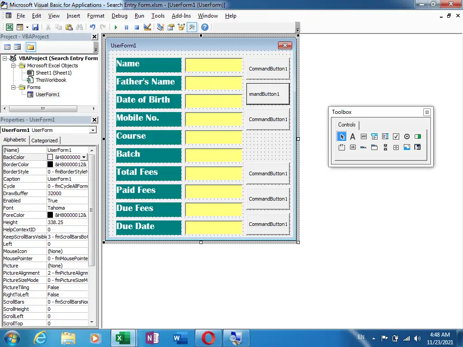This screenshot has width=463, height=347.
Task: Click the Break (pause) toolbar icon
Action: click(127, 27)
